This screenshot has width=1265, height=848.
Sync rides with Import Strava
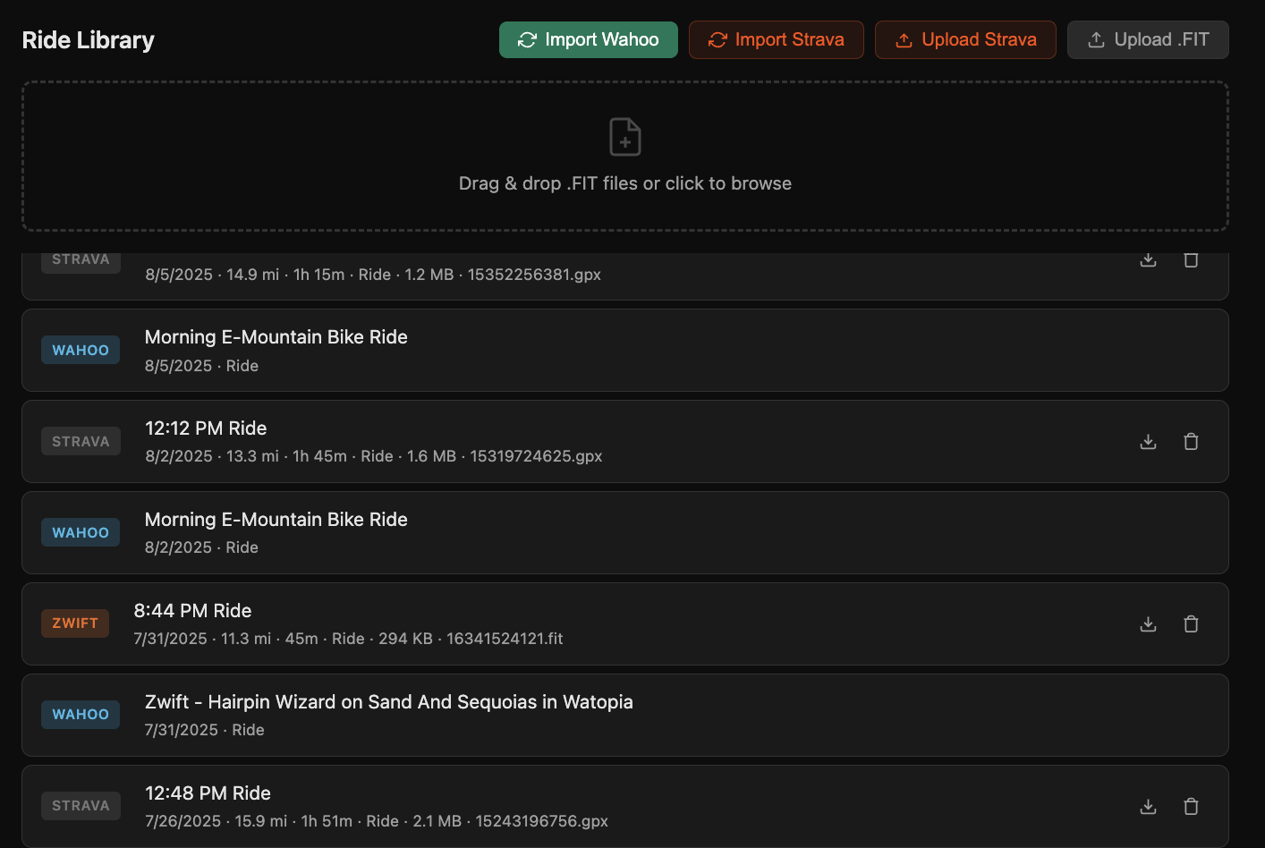point(776,40)
